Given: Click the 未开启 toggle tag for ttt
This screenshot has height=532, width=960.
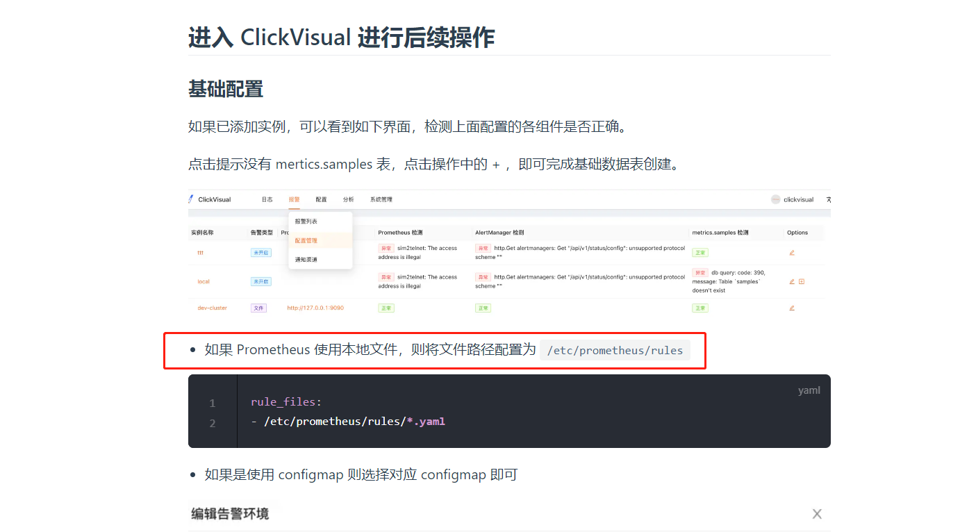Looking at the screenshot, I should 261,252.
